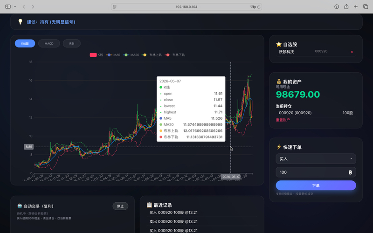This screenshot has height=233, width=373.
Task: Open the page translate icon in address bar
Action: point(253,7)
